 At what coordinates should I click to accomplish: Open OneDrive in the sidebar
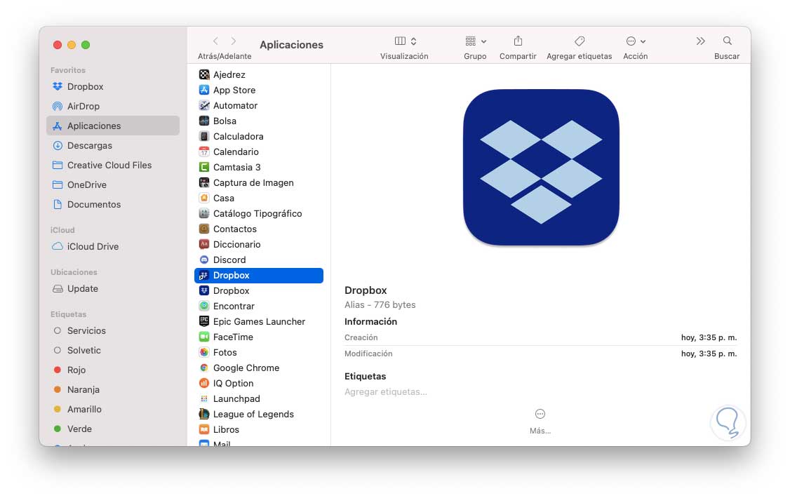click(79, 184)
